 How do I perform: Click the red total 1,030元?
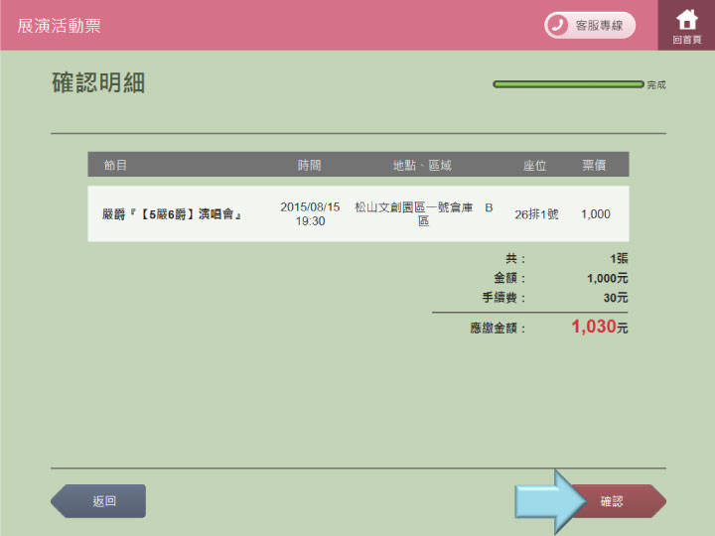tap(600, 327)
